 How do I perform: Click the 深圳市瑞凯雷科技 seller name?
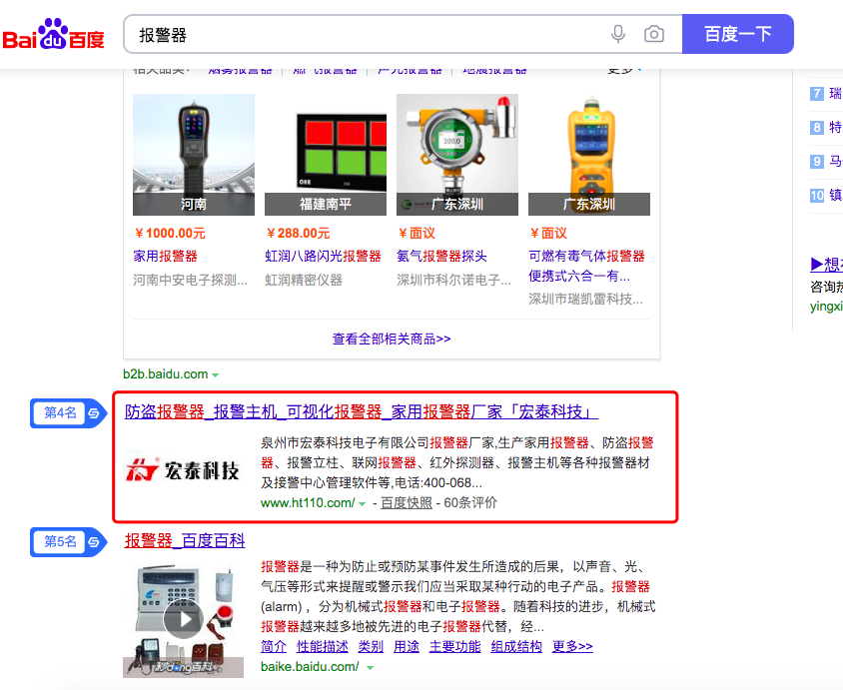coord(585,299)
